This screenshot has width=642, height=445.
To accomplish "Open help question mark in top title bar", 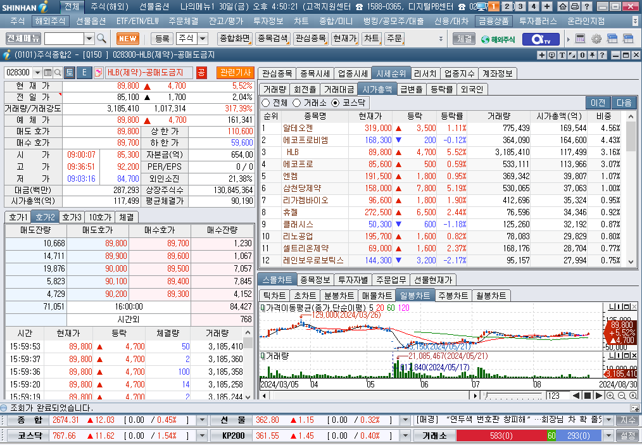I will tap(586, 6).
